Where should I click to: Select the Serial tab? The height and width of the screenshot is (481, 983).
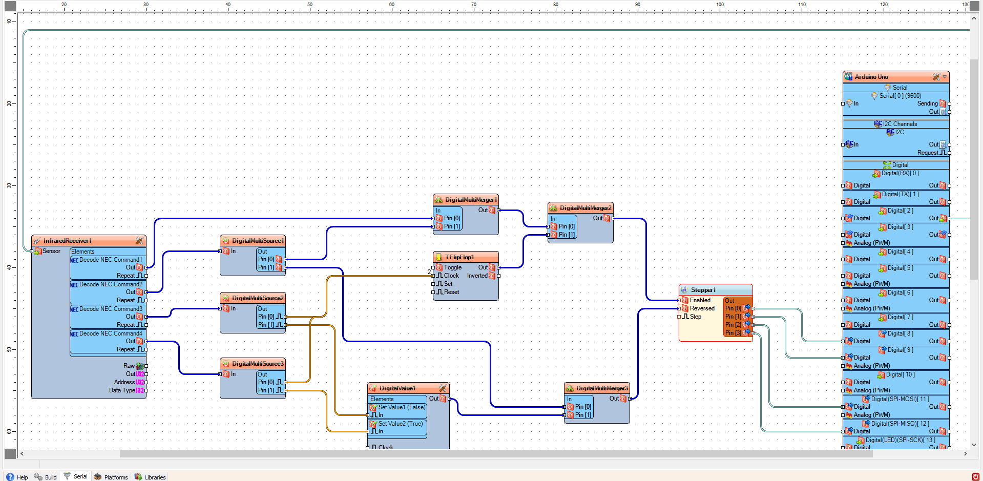[75, 476]
